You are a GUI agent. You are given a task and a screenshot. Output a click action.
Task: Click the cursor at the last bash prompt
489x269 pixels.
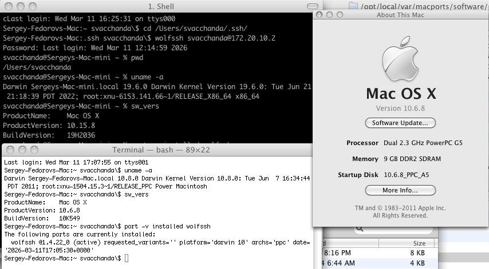(x=127, y=258)
